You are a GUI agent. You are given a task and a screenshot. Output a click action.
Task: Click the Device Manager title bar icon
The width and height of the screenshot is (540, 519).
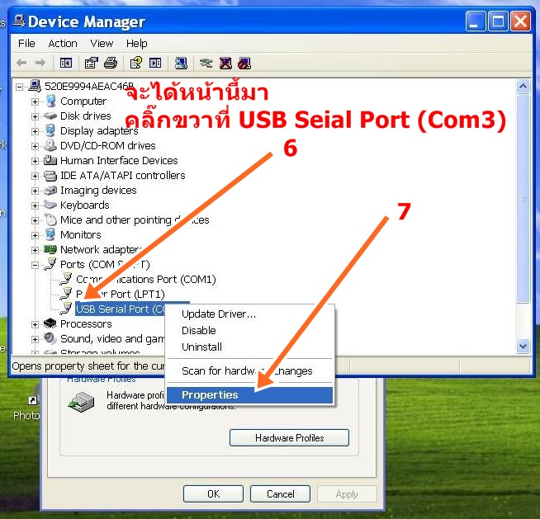tap(19, 21)
